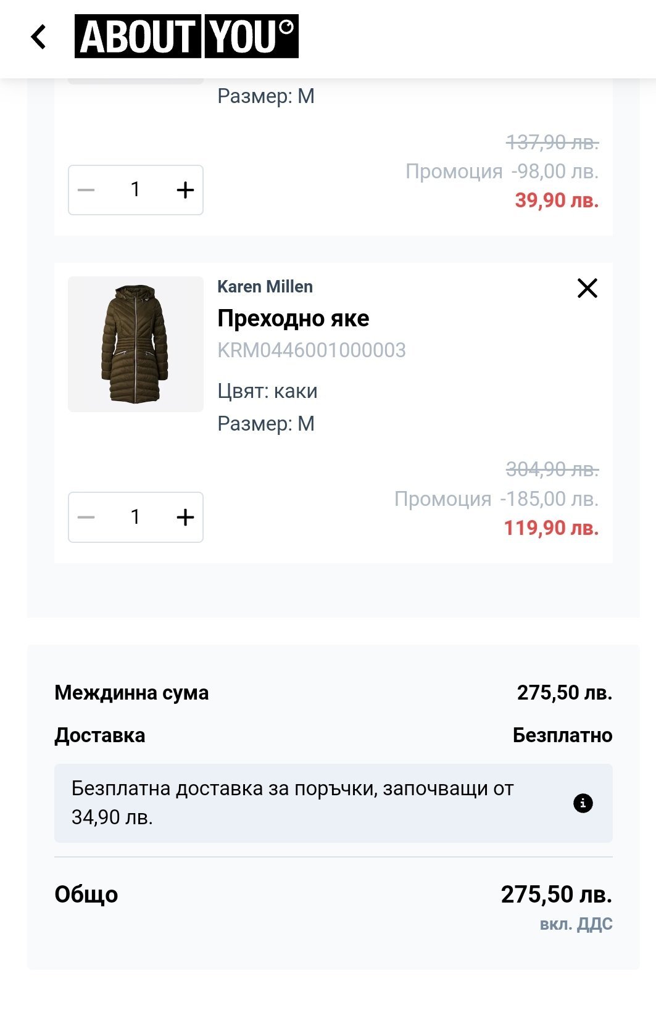Tap the free delivery notice banner
This screenshot has width=656, height=1013.
309,803
